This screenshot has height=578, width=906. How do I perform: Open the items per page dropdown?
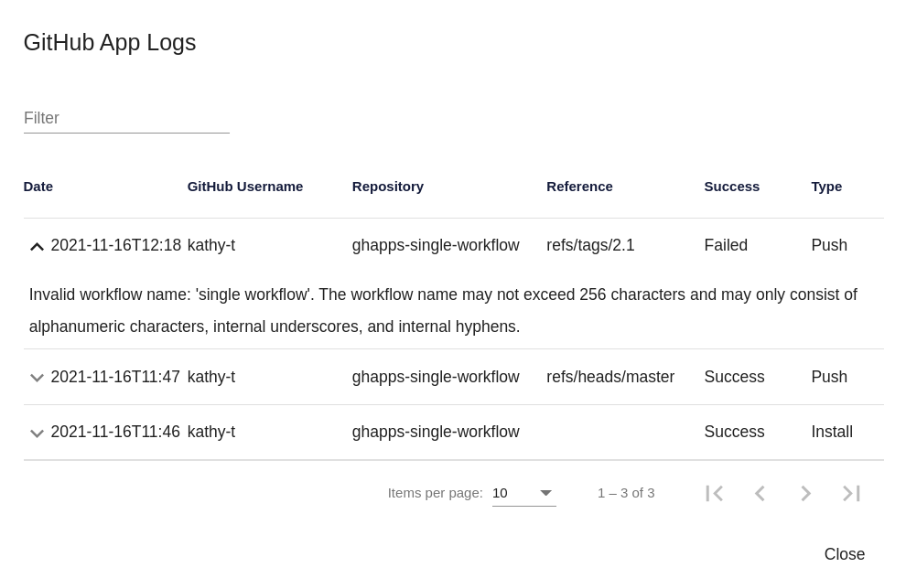coord(523,493)
